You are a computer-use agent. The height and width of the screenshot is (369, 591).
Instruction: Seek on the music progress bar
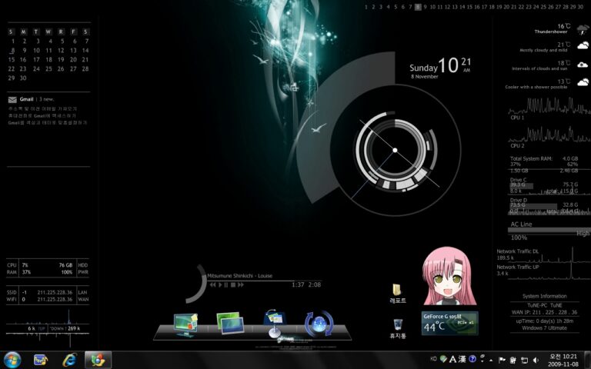coord(264,281)
